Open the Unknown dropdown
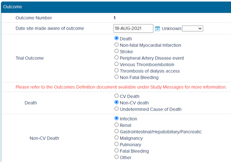 (x=192, y=29)
